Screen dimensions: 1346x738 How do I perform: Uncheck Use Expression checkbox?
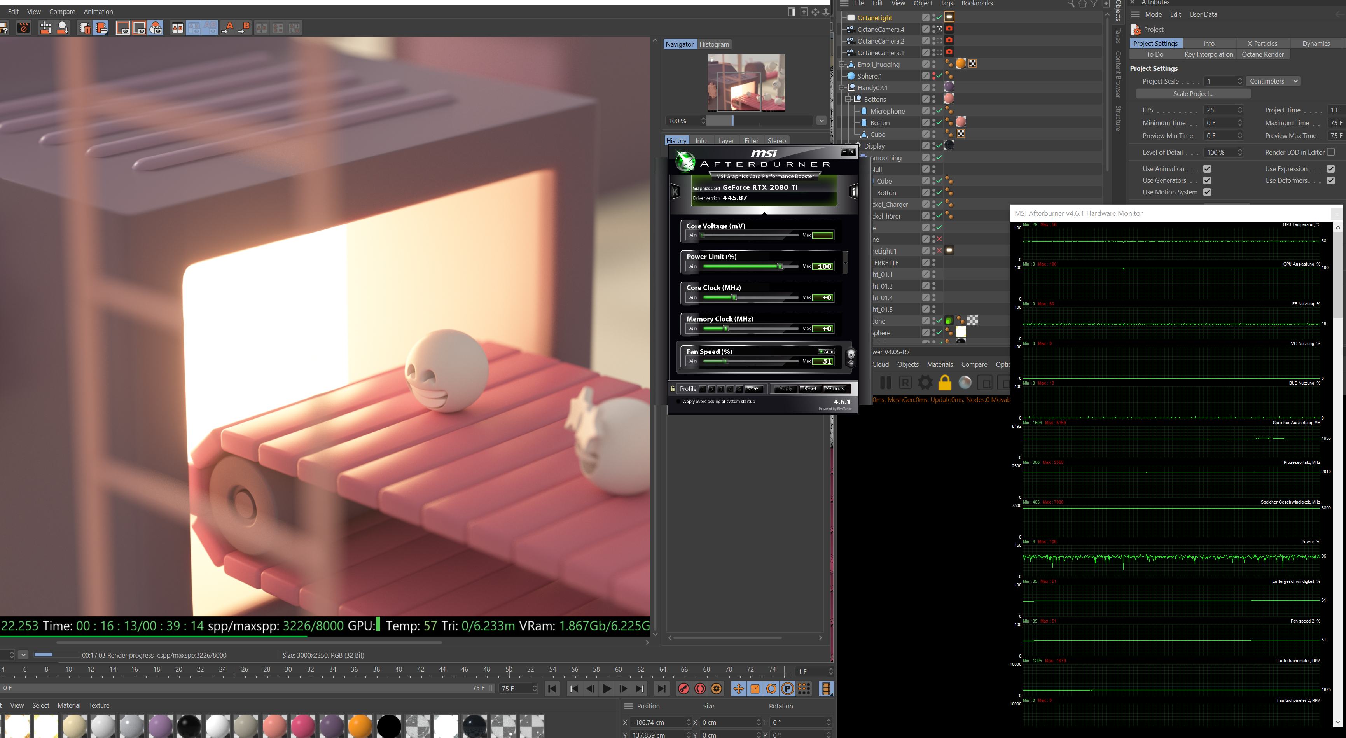[x=1331, y=169]
